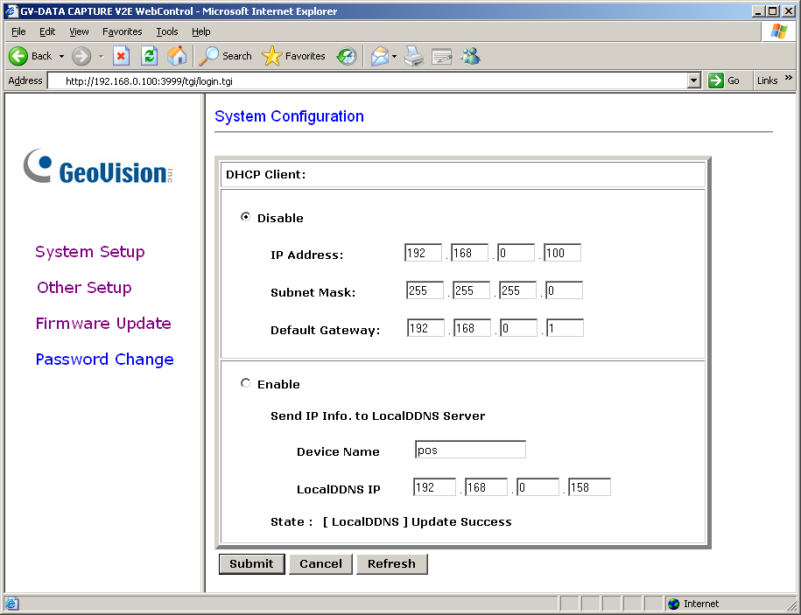Image resolution: width=801 pixels, height=615 pixels.
Task: Open the address bar dropdown arrow
Action: (x=693, y=80)
